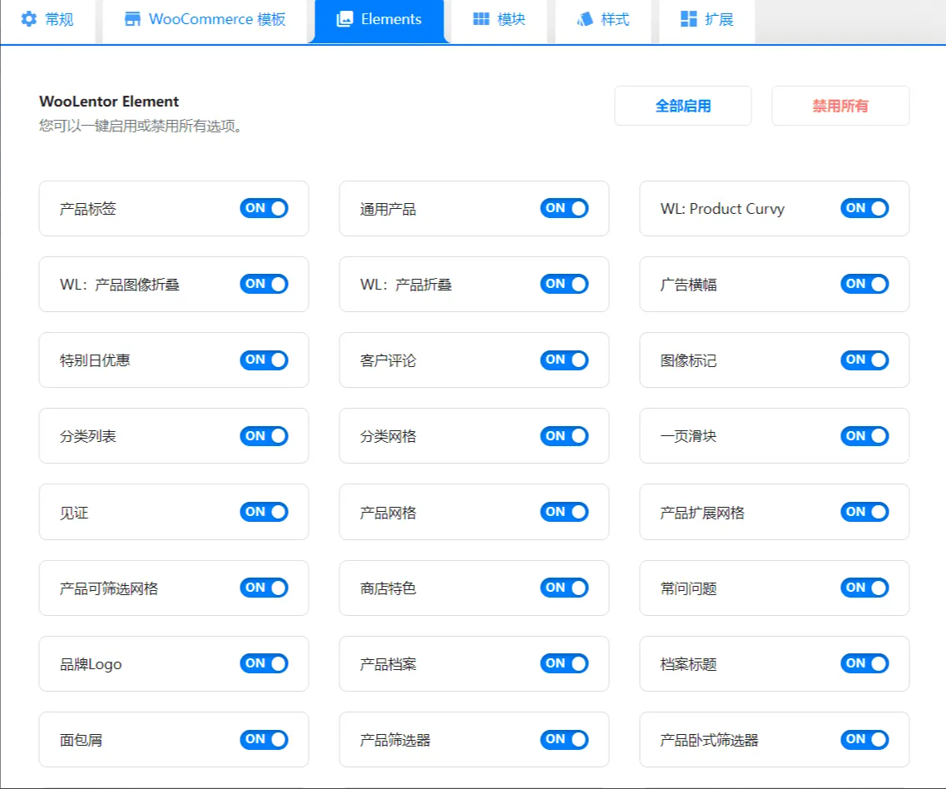Toggle the 产品标签 switch
Image resolution: width=946 pixels, height=789 pixels.
click(x=265, y=208)
